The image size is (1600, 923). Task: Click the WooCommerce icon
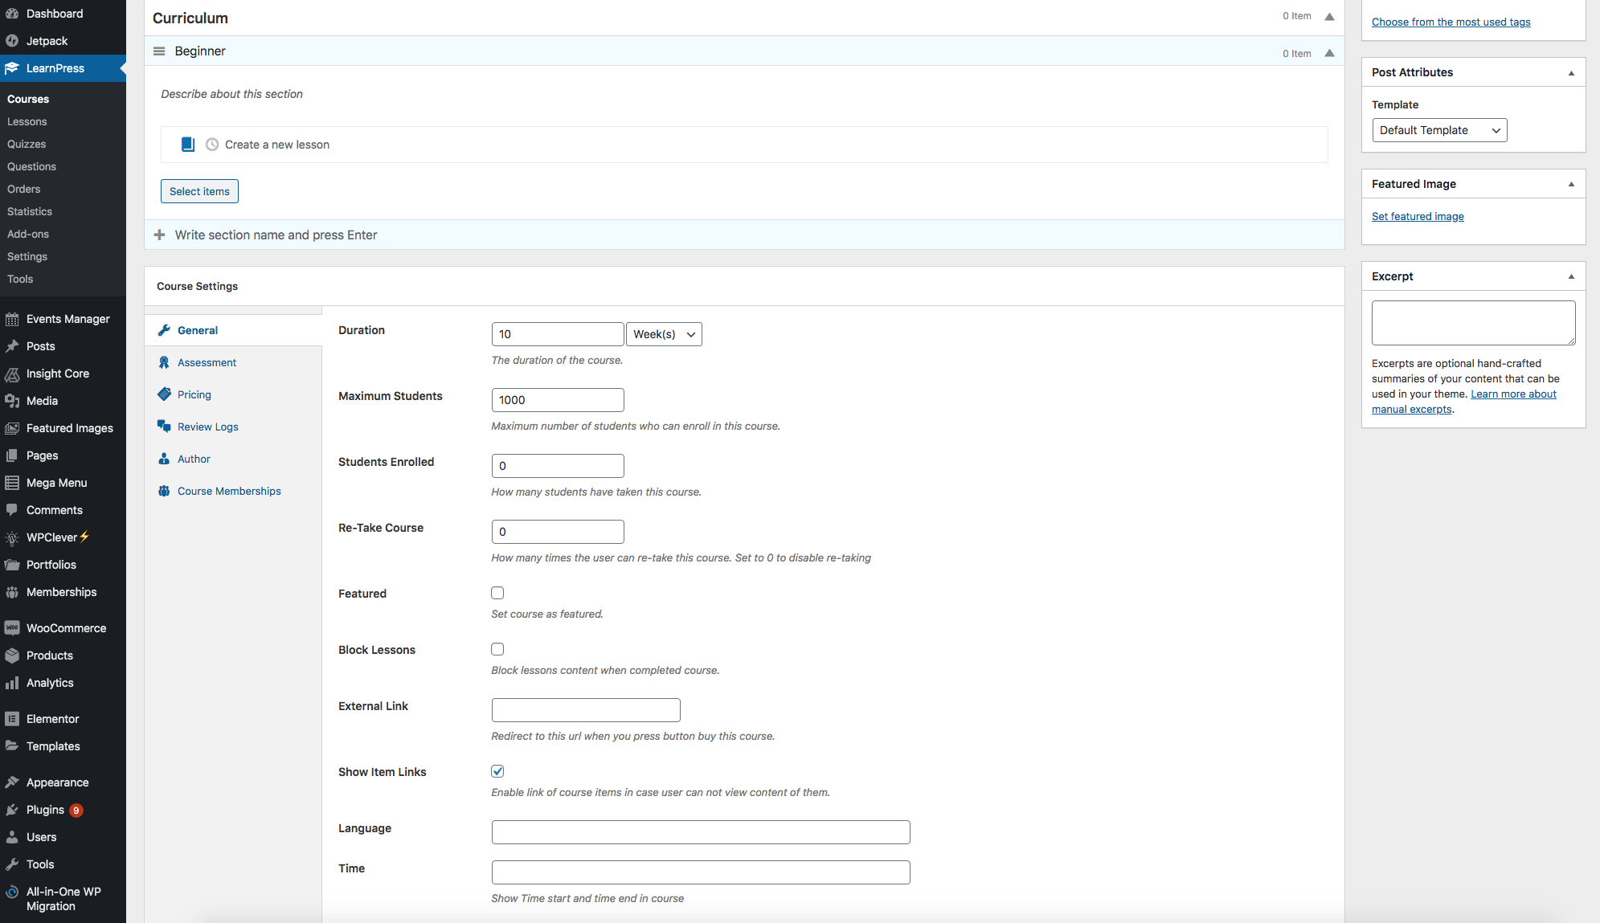point(12,628)
